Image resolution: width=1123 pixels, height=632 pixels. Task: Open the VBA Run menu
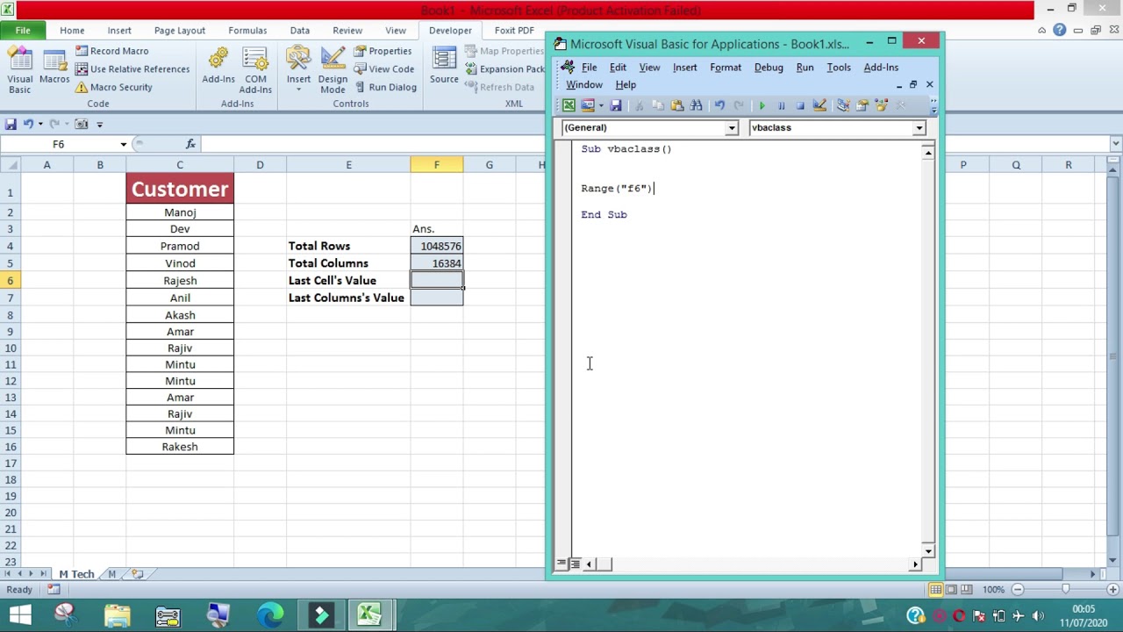805,68
